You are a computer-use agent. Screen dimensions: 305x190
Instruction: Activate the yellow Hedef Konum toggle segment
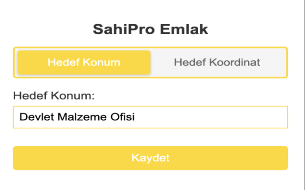[84, 62]
